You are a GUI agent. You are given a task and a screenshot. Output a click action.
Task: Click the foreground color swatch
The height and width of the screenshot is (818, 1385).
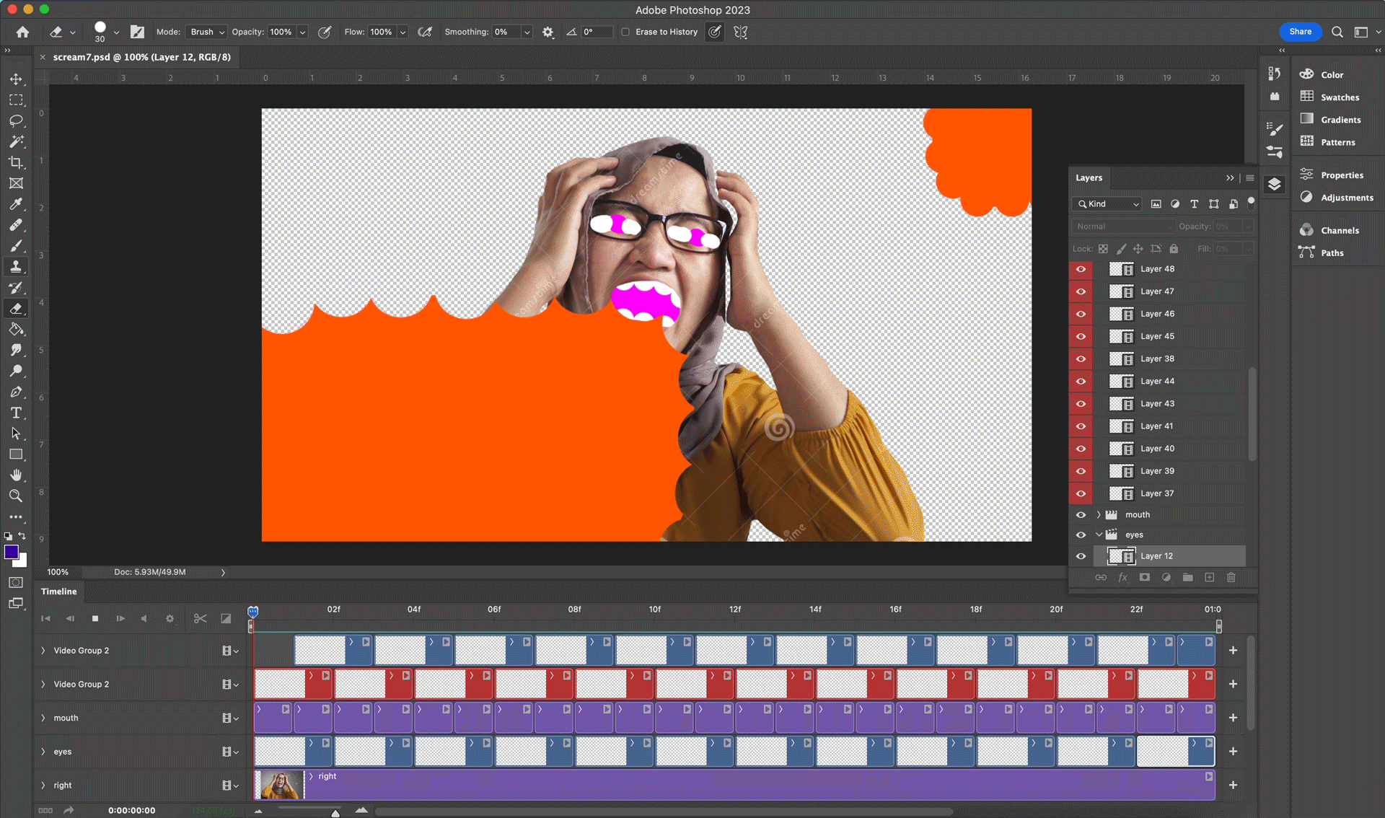(11, 552)
